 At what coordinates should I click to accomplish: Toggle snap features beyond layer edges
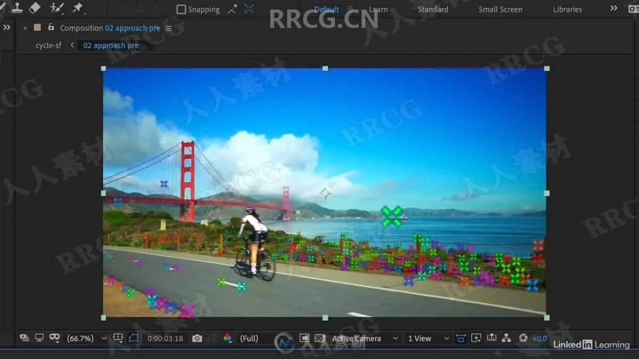249,9
